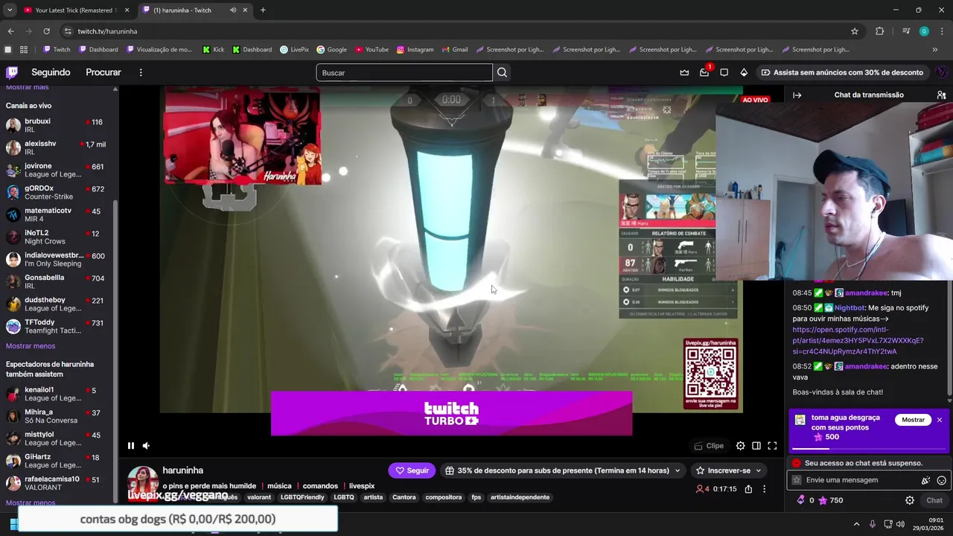Expand gift sub discount offer dropdown
This screenshot has width=953, height=536.
pyautogui.click(x=562, y=470)
